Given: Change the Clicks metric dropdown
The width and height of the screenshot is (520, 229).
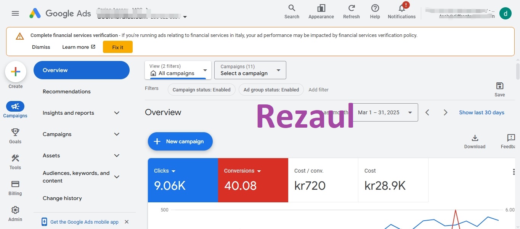Looking at the screenshot, I should pos(165,171).
